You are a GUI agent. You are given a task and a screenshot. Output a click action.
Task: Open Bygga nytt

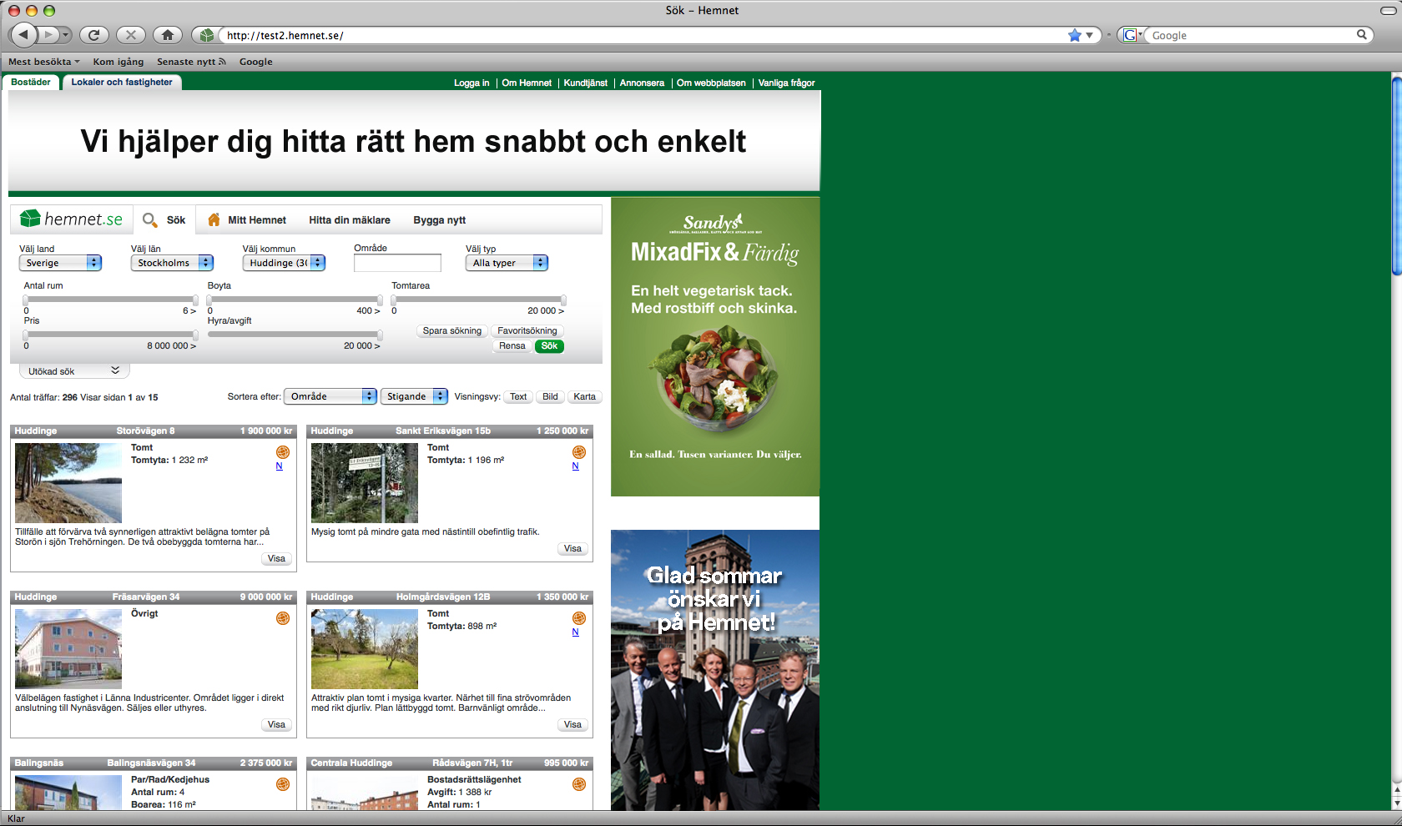tap(440, 220)
